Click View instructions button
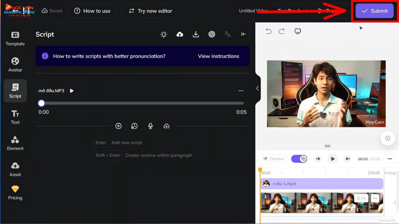 (218, 56)
